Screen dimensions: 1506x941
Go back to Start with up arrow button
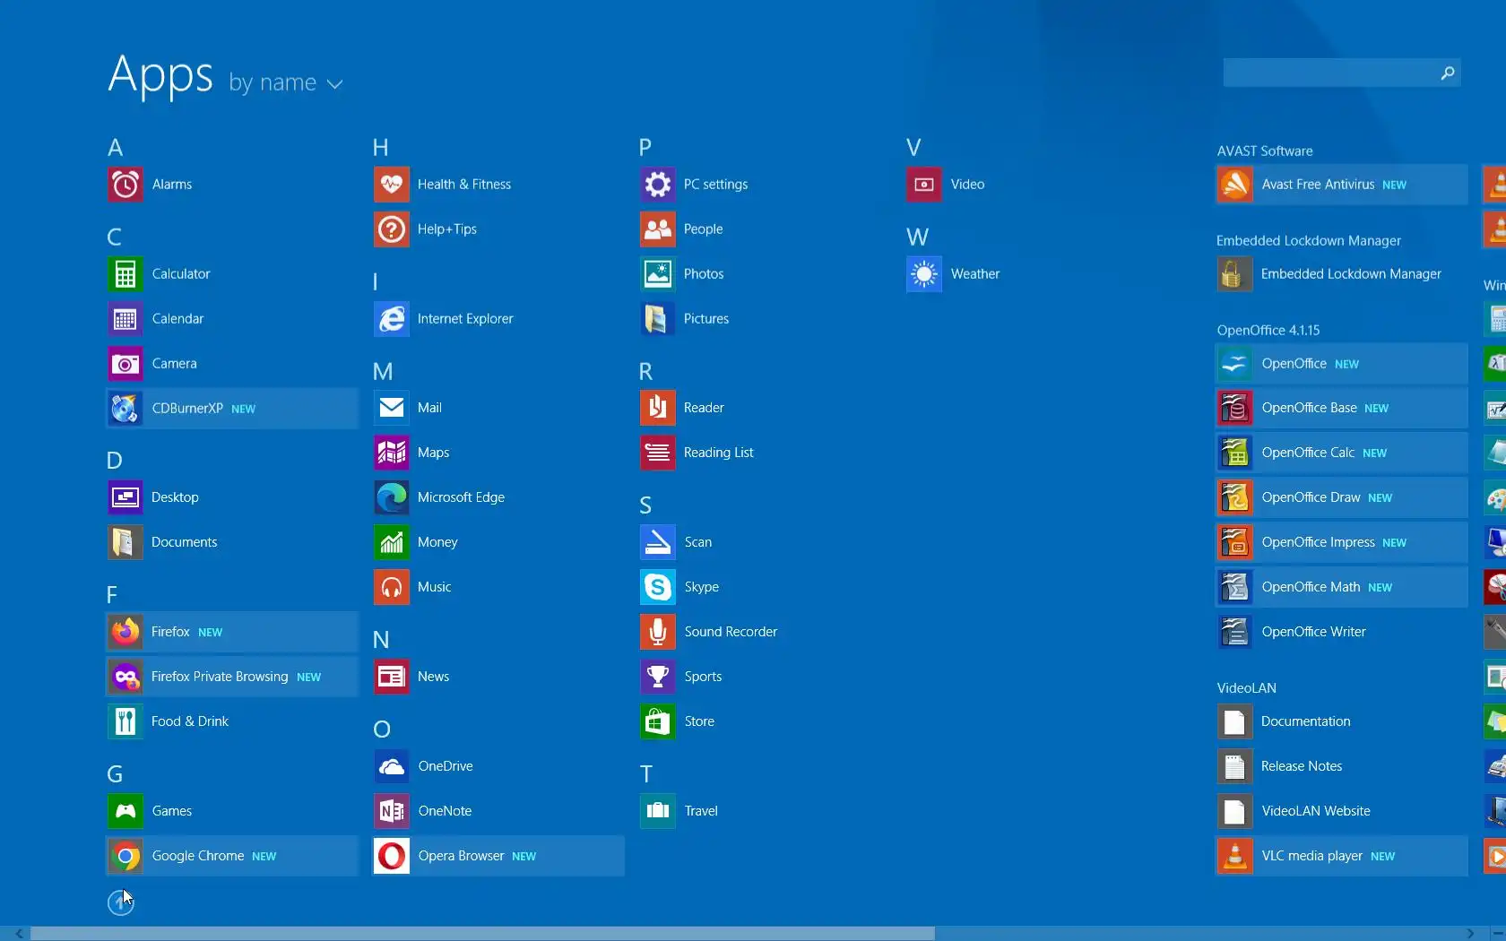[x=121, y=902]
